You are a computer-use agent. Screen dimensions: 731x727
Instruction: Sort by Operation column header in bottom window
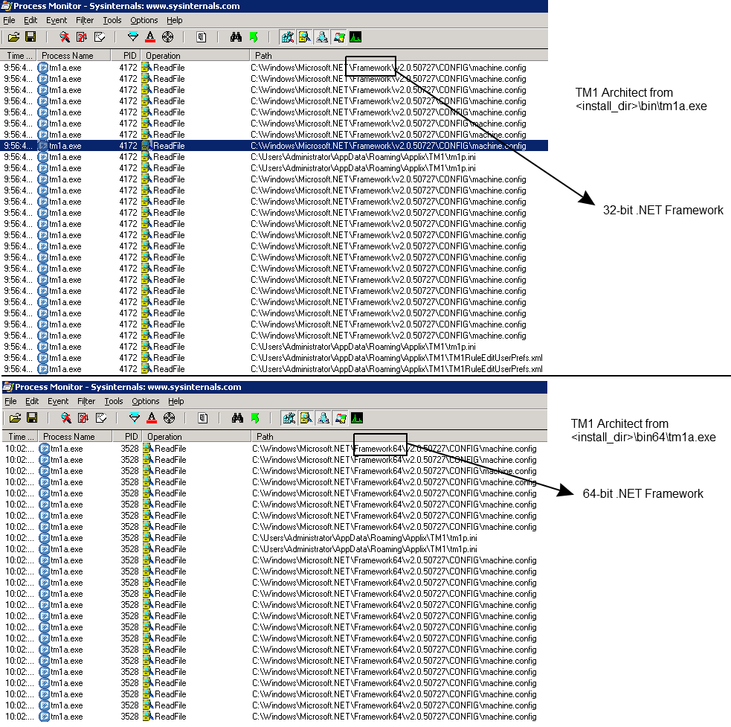196,436
